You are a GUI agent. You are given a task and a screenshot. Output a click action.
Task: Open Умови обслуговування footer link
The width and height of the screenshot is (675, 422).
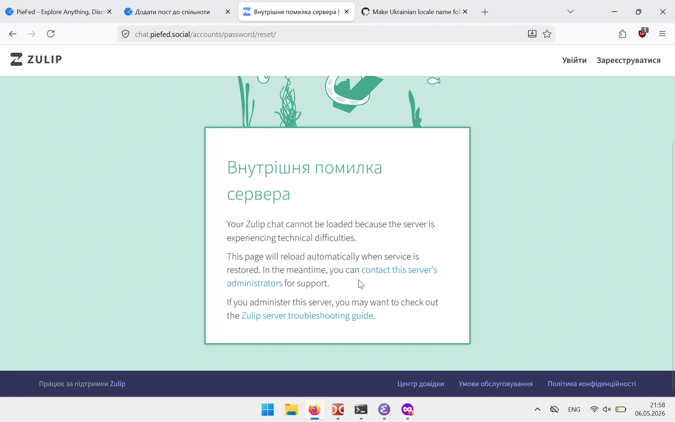[x=496, y=384]
